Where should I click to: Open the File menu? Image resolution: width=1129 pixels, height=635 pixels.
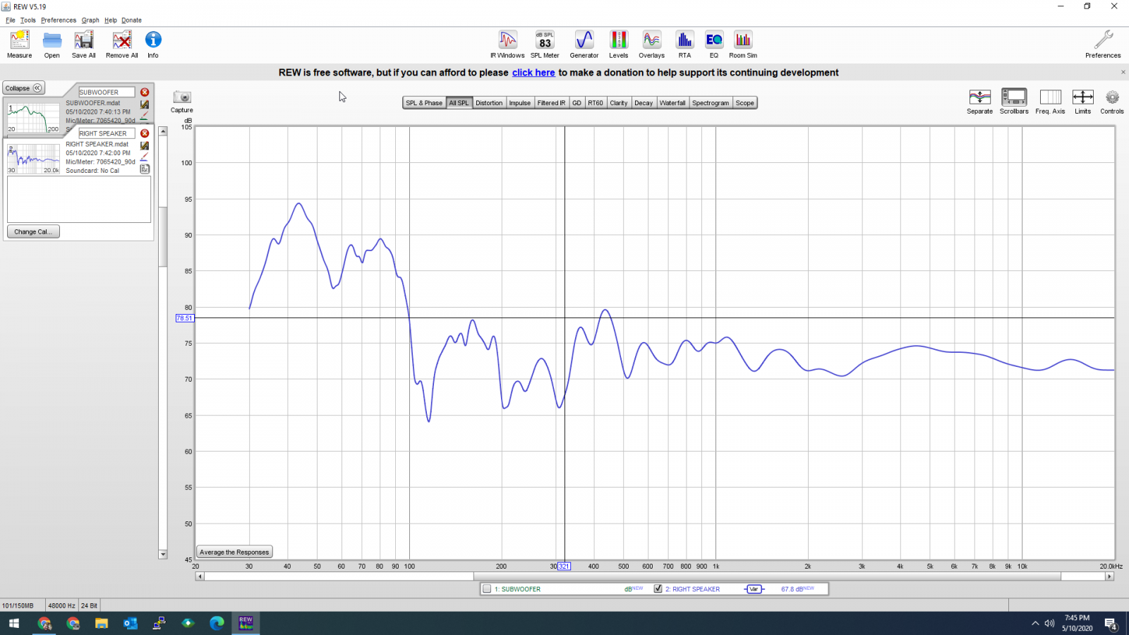coord(11,20)
